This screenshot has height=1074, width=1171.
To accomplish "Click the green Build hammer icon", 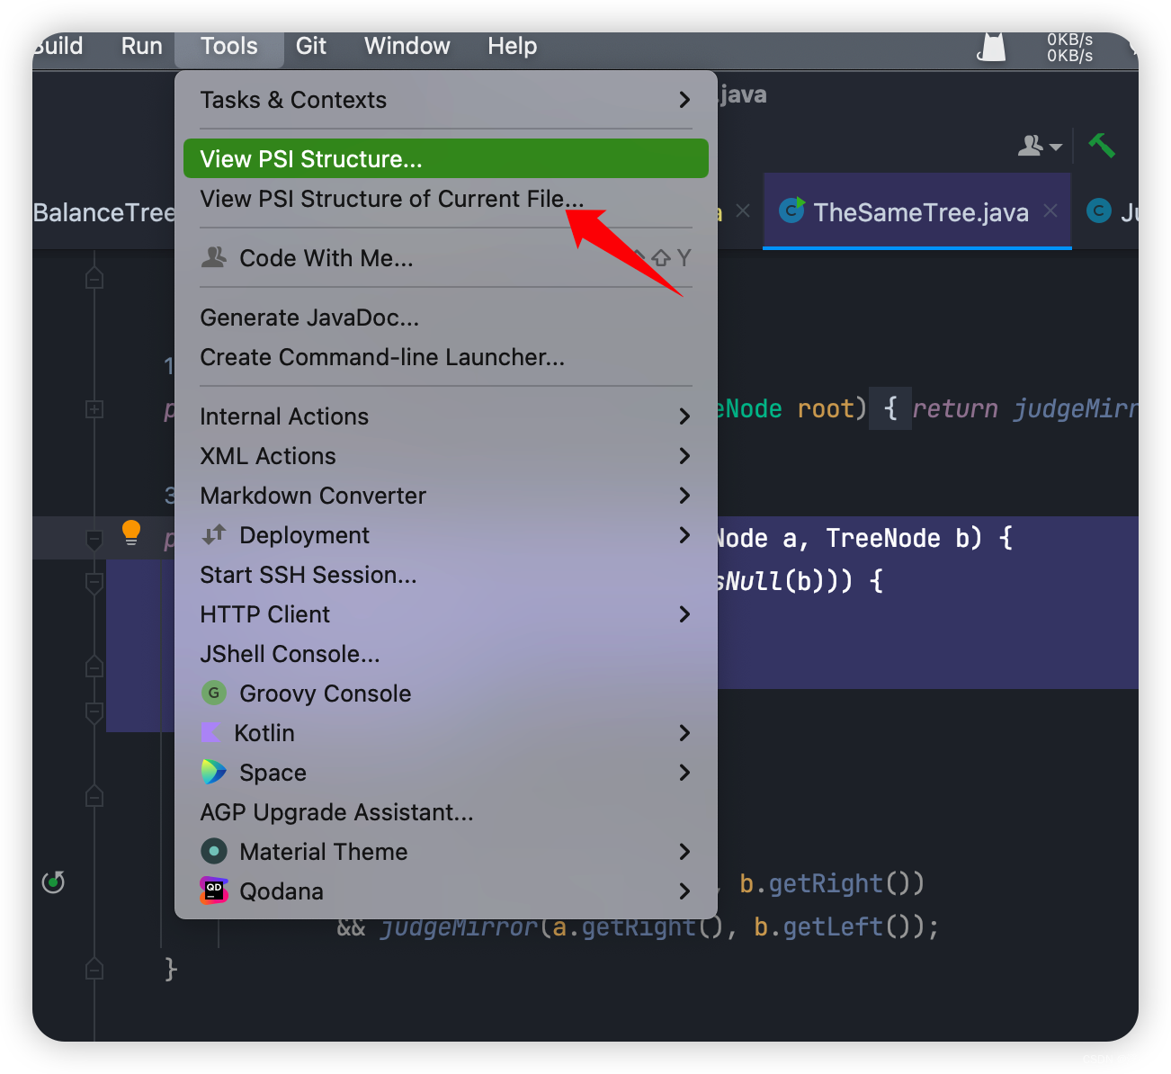I will click(1102, 145).
